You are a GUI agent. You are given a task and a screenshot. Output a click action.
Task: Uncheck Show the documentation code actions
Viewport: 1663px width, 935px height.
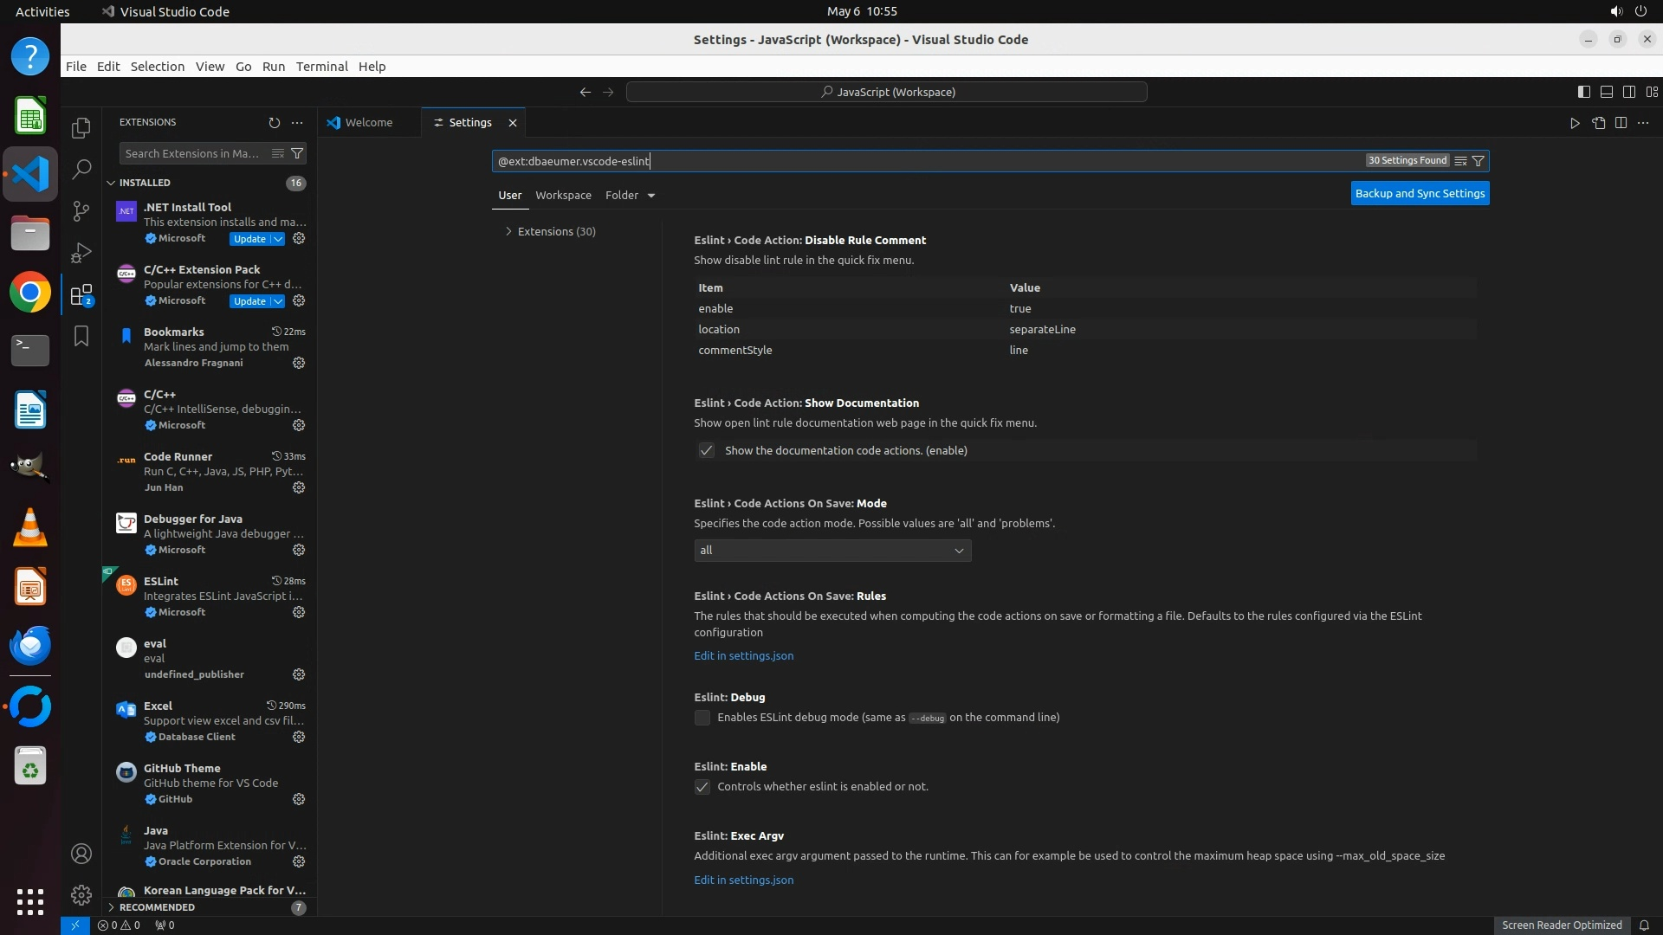707,451
